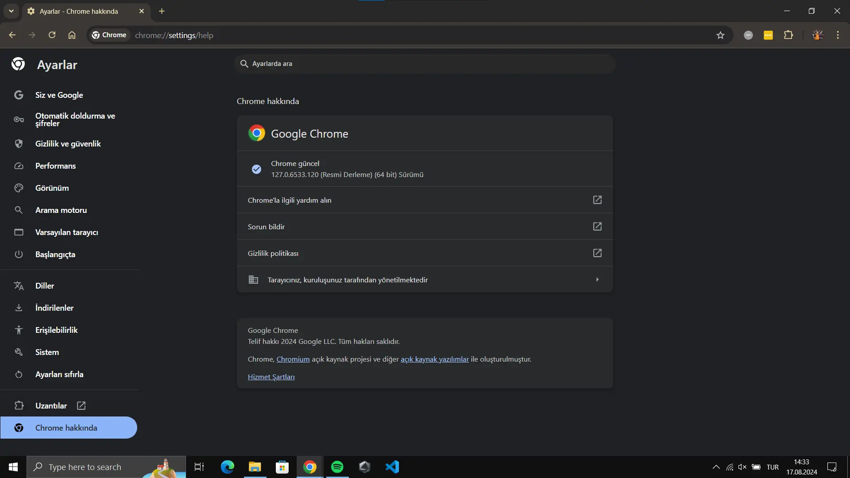Open the Hizmet Şartları link
Viewport: 850px width, 478px height.
point(271,377)
